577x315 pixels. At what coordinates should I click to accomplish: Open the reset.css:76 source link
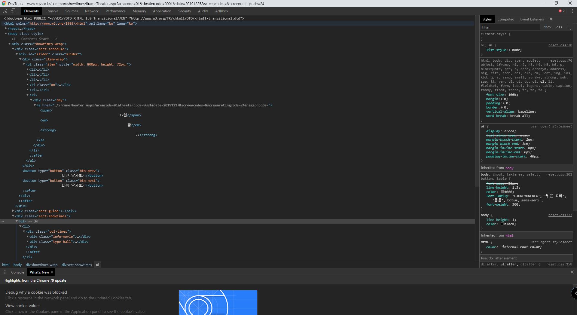tap(560, 60)
